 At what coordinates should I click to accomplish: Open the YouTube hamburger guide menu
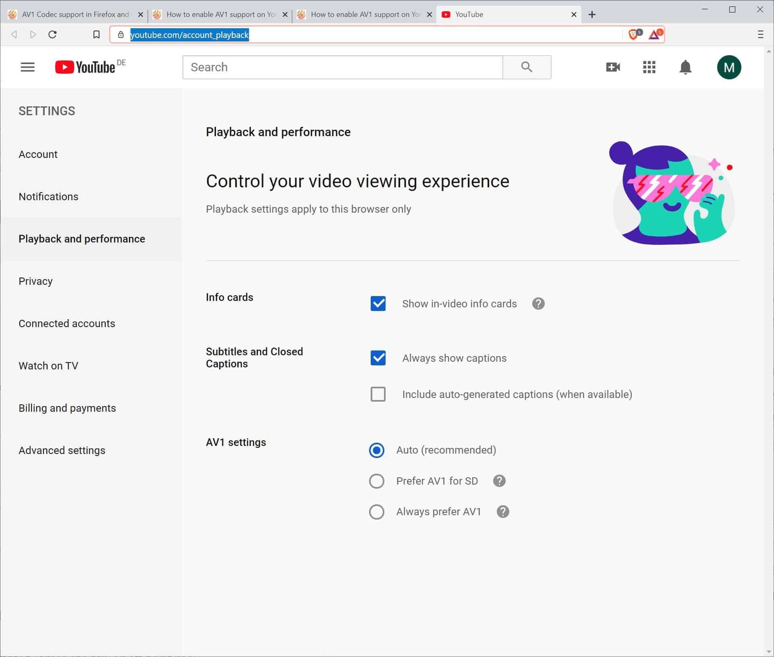pos(27,67)
